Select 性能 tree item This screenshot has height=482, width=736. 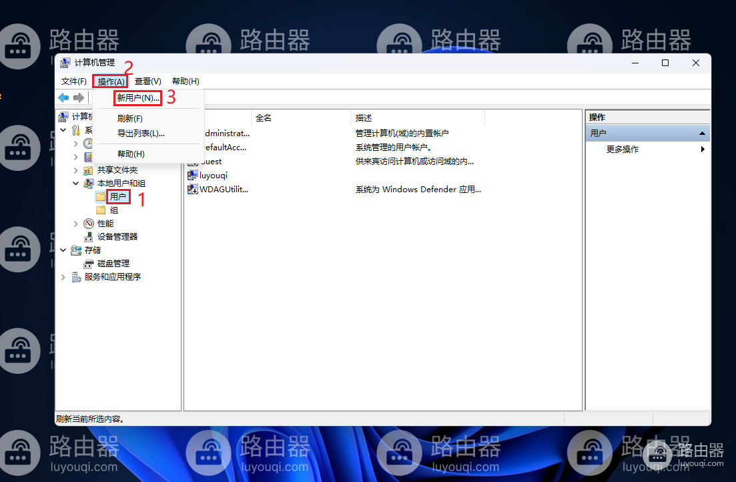[x=105, y=223]
